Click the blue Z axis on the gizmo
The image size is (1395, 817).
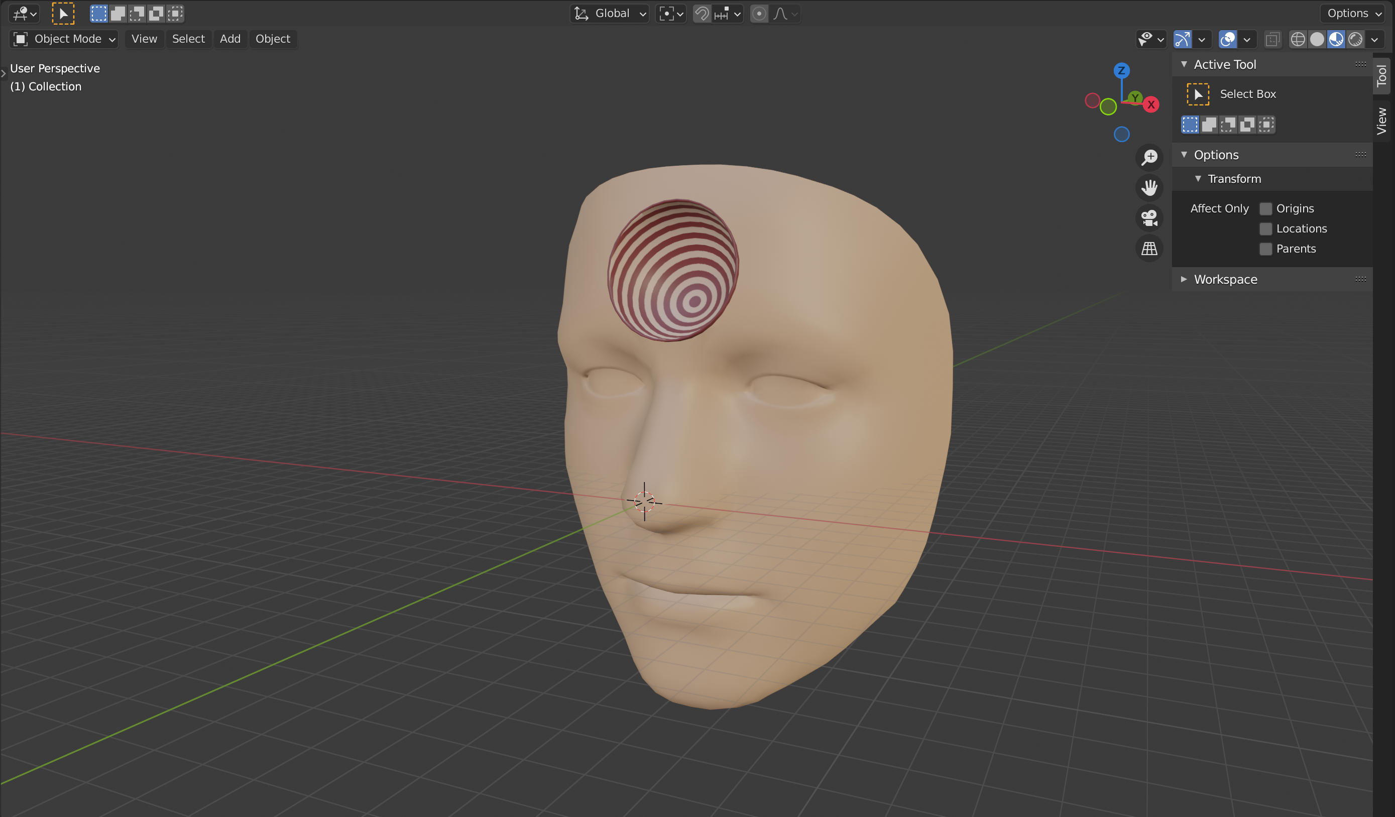click(1121, 70)
